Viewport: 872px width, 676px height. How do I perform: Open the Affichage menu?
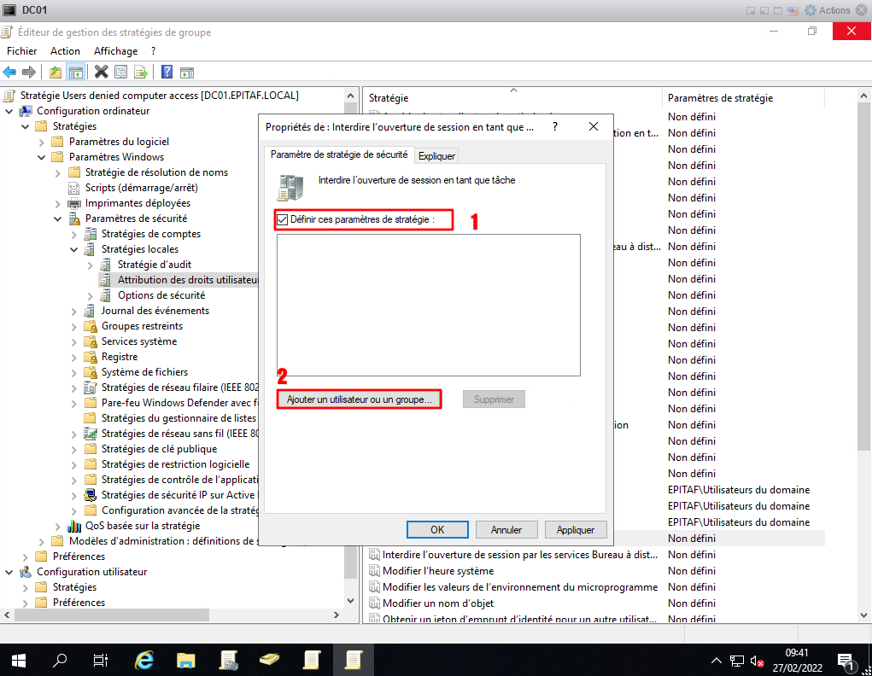click(x=115, y=51)
